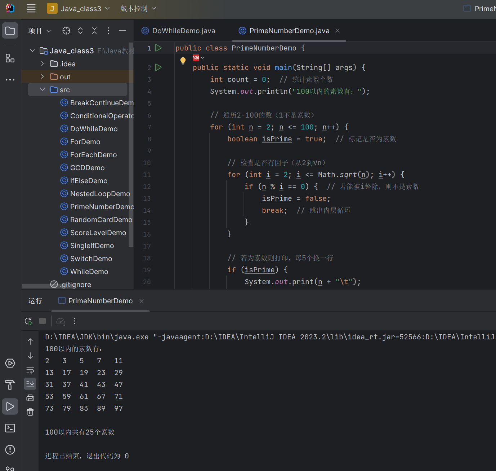Viewport: 496px width, 471px height.
Task: Locate the opened file in project tree
Action: pyautogui.click(x=66, y=31)
